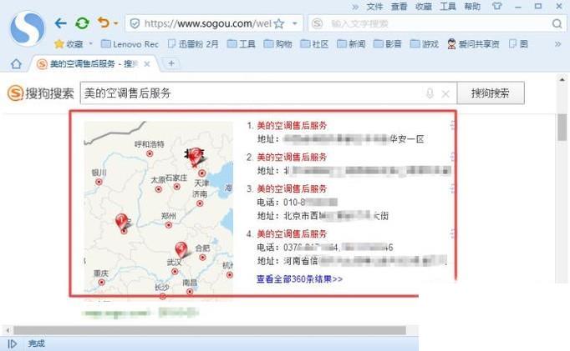
Task: Open the 工具 menu in the menu bar
Action: pyautogui.click(x=447, y=7)
